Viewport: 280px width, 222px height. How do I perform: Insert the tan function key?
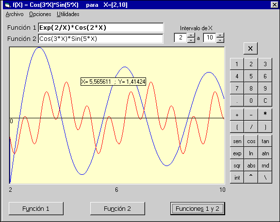[x=265, y=141]
